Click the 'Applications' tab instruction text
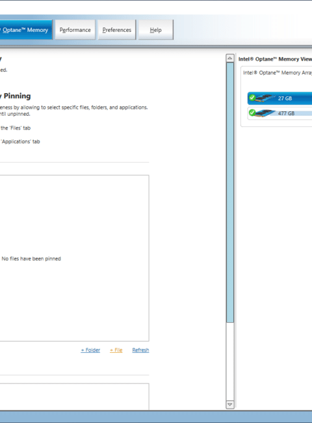This screenshot has width=312, height=423. pyautogui.click(x=20, y=141)
